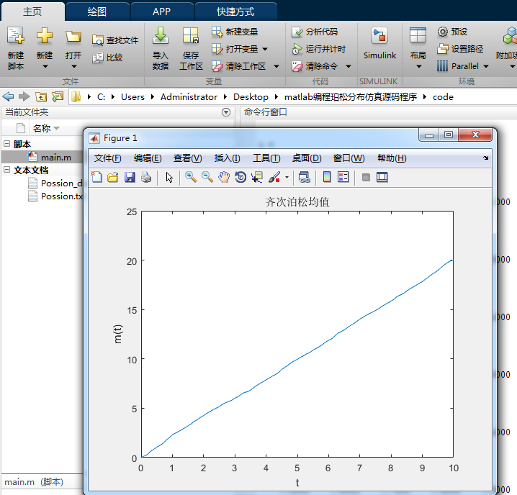Click the yellow plus New (新建) icon
The width and height of the screenshot is (517, 495).
[45, 35]
